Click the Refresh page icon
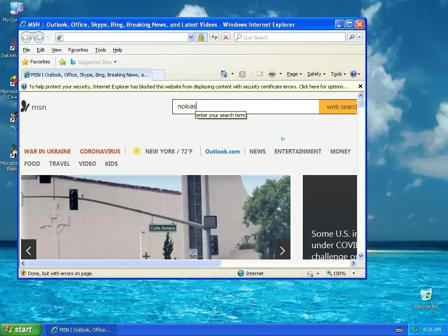This screenshot has width=448, height=336. click(x=214, y=38)
